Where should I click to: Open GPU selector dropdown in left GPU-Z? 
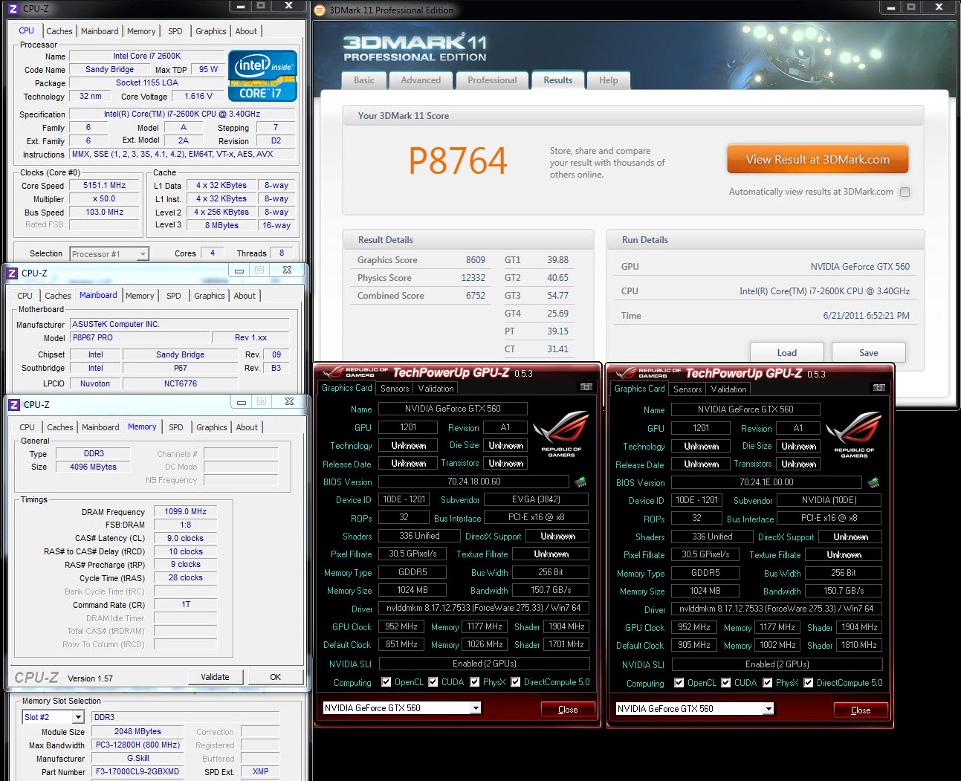tap(402, 708)
